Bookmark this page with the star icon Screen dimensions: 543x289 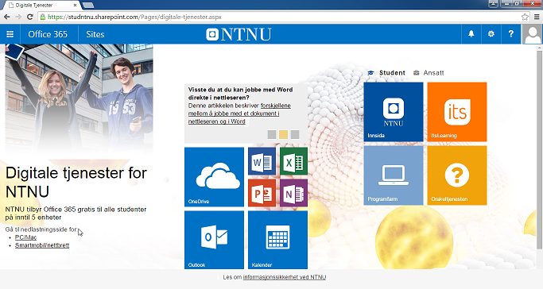pos(525,17)
